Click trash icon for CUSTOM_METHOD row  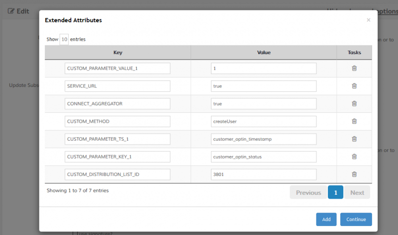[x=354, y=121]
